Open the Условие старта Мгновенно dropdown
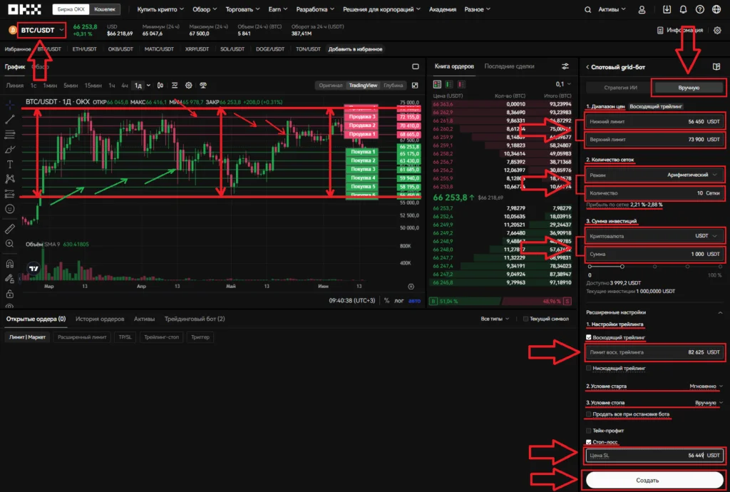The width and height of the screenshot is (730, 492). [x=706, y=386]
